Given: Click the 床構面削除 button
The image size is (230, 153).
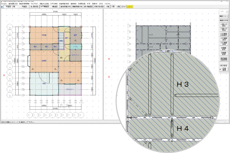Looking at the screenshot, I should (x=224, y=53).
